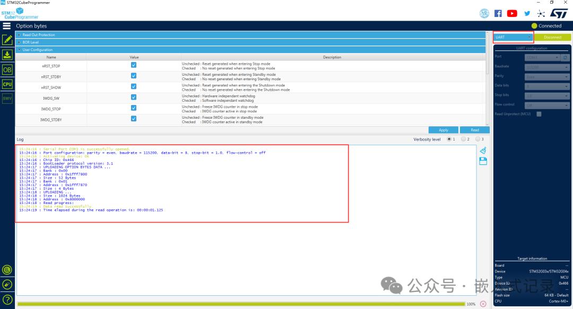Image resolution: width=573 pixels, height=309 pixels.
Task: Select verbosity level 2
Action: click(x=463, y=139)
